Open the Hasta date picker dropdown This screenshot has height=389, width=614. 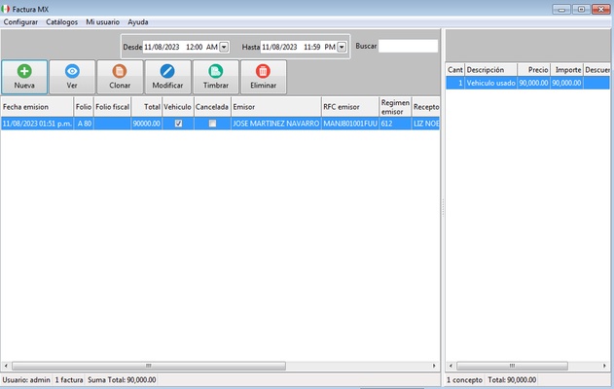[342, 47]
